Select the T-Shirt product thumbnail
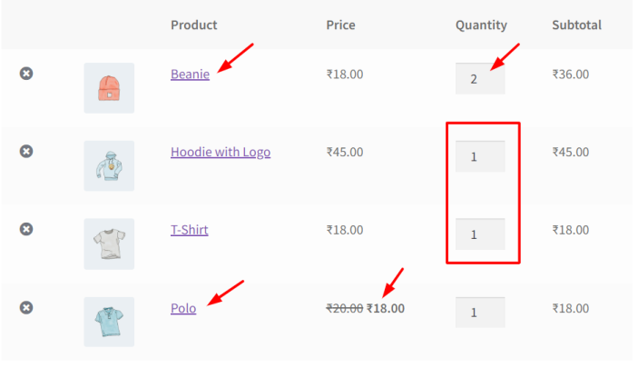 coord(109,244)
